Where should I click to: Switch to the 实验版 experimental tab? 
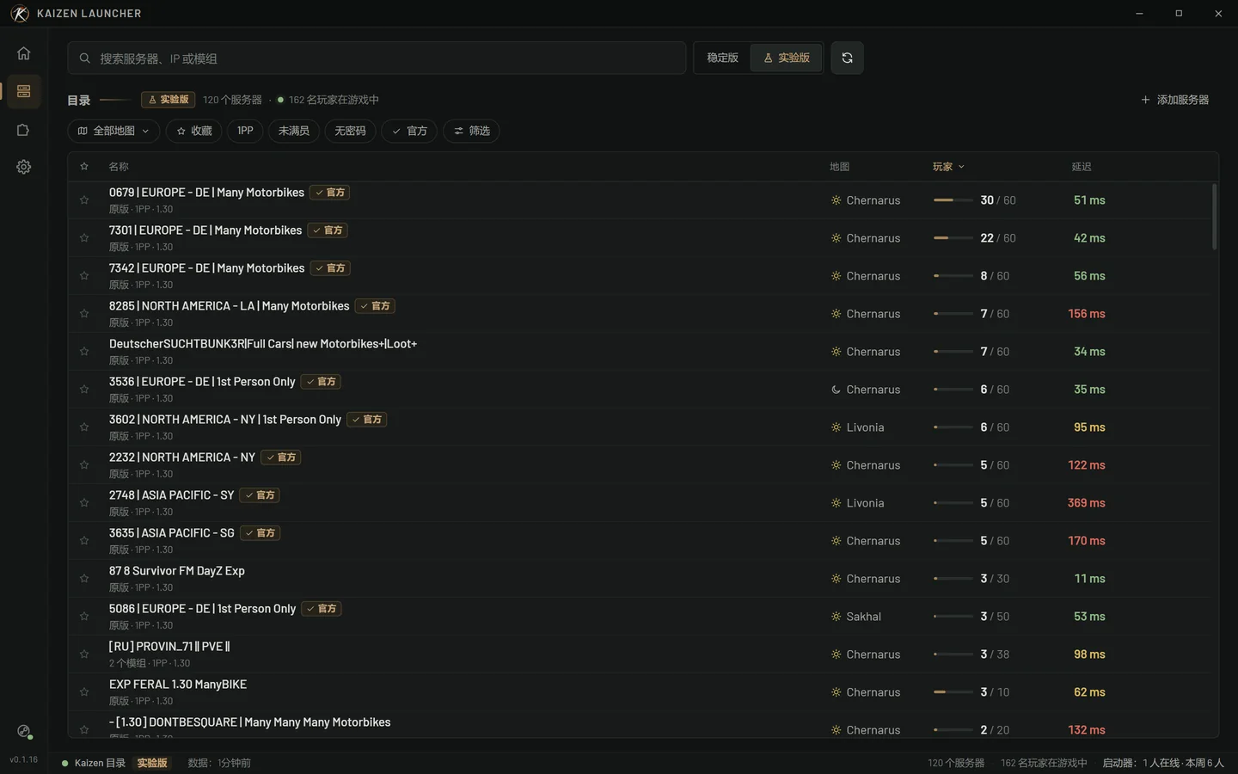tap(787, 58)
